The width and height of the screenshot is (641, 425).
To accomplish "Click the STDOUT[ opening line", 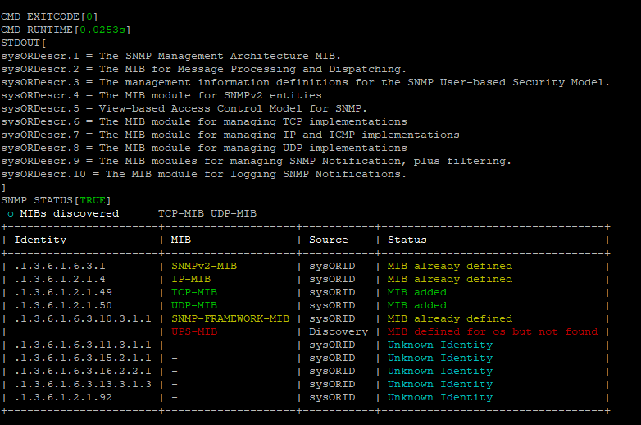I will point(24,43).
